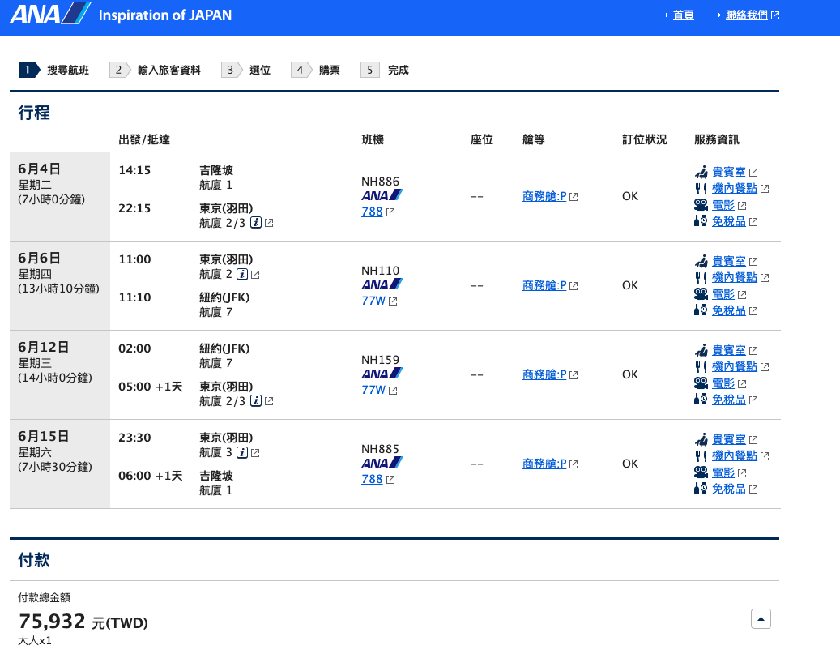Open the 首頁 home link
The width and height of the screenshot is (840, 654).
(x=683, y=15)
